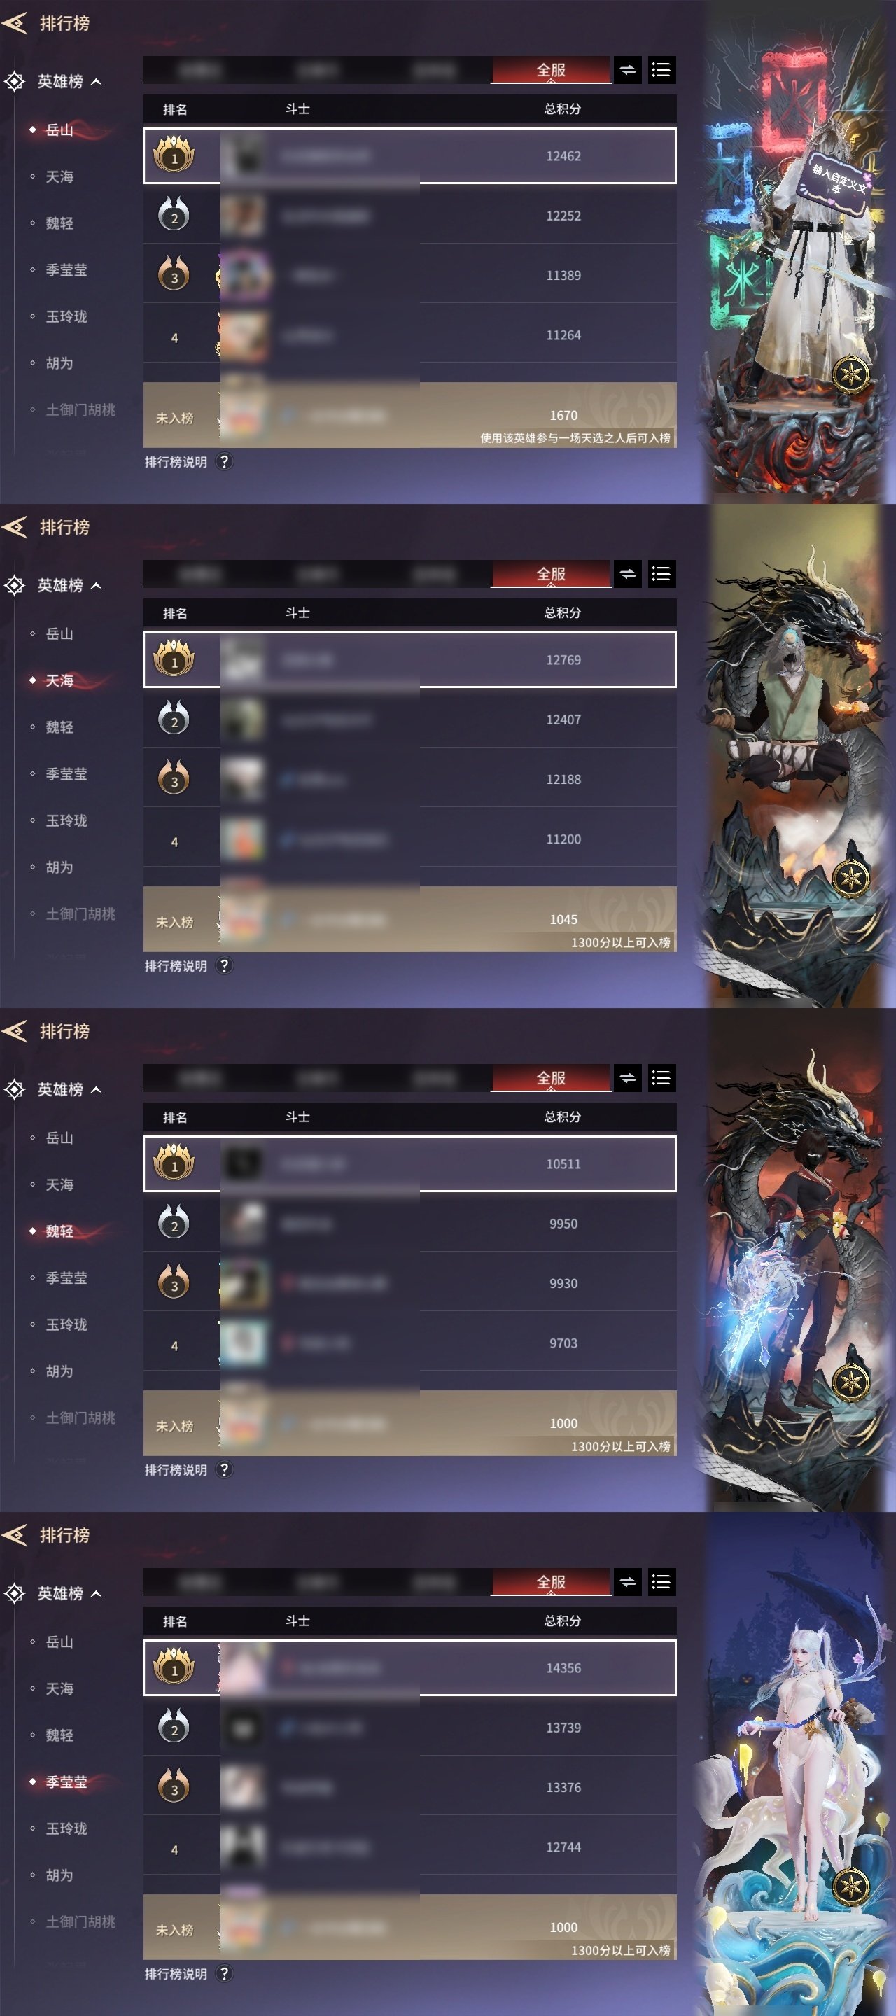Click the 未入榜 row showing score 1670

point(410,416)
